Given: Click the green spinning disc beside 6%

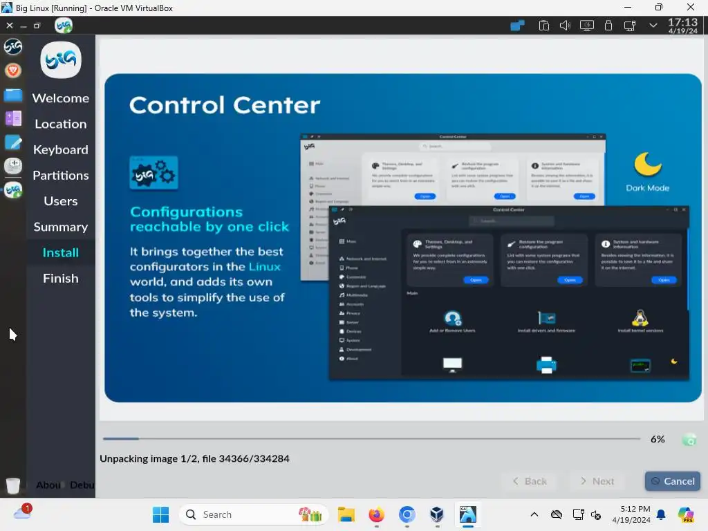Looking at the screenshot, I should point(689,439).
